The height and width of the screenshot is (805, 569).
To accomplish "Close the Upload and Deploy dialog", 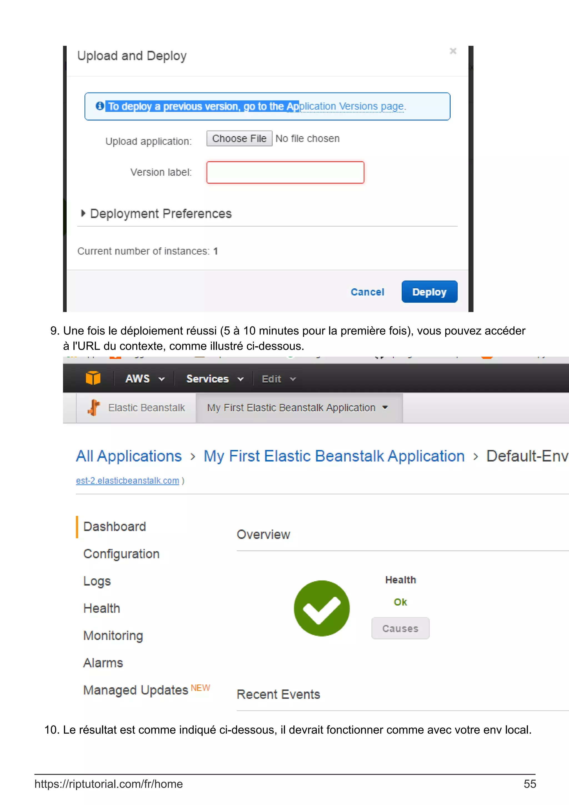I will coord(453,51).
